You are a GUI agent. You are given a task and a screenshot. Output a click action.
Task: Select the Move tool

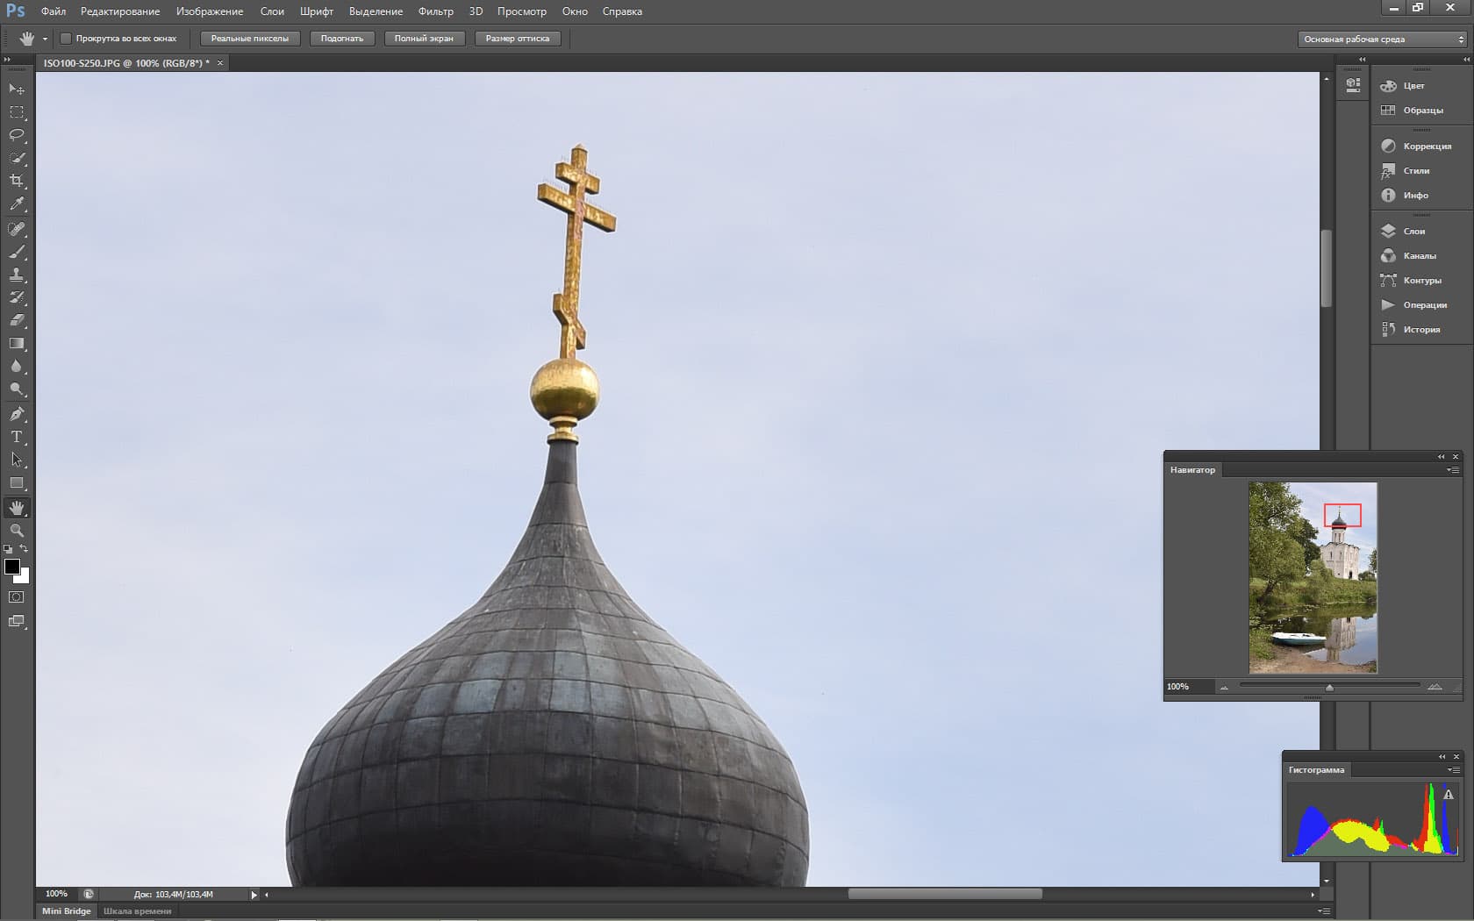[17, 89]
